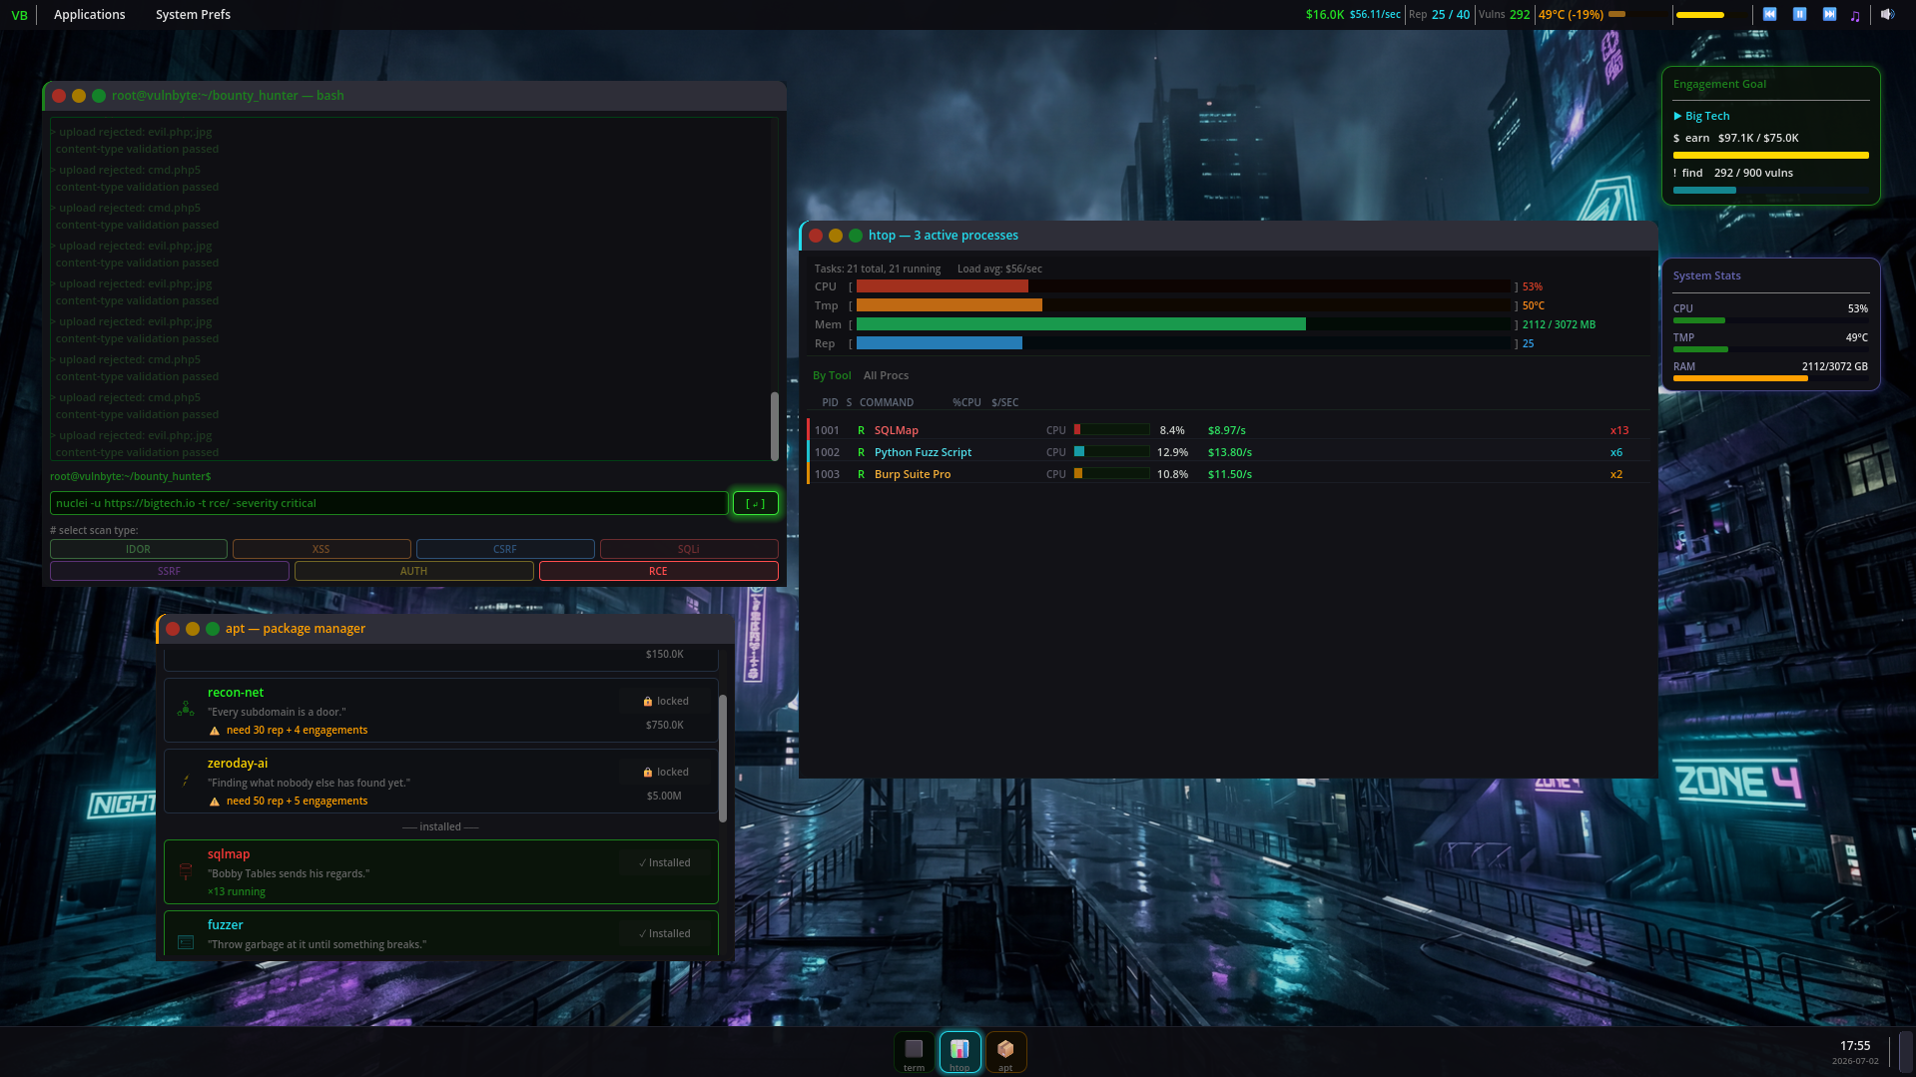Click the fuzzer terminal icon

[186, 942]
